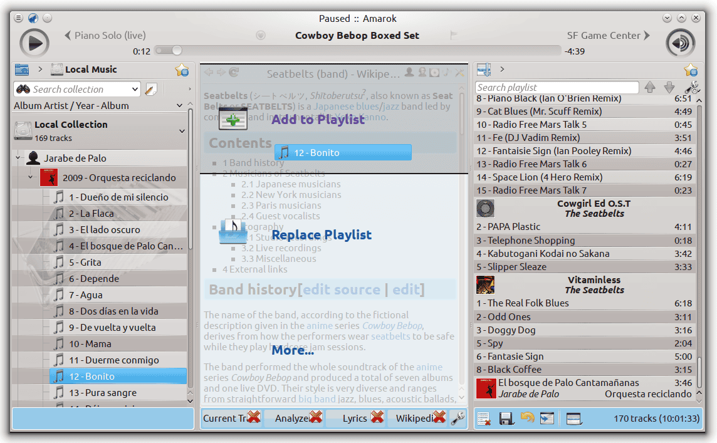Open the Search collection dropdown arrow
This screenshot has width=717, height=443.
(x=135, y=89)
